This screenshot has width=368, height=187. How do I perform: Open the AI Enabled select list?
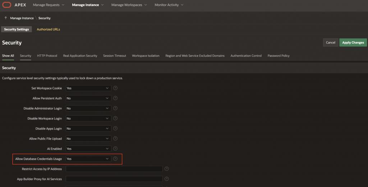(x=88, y=149)
